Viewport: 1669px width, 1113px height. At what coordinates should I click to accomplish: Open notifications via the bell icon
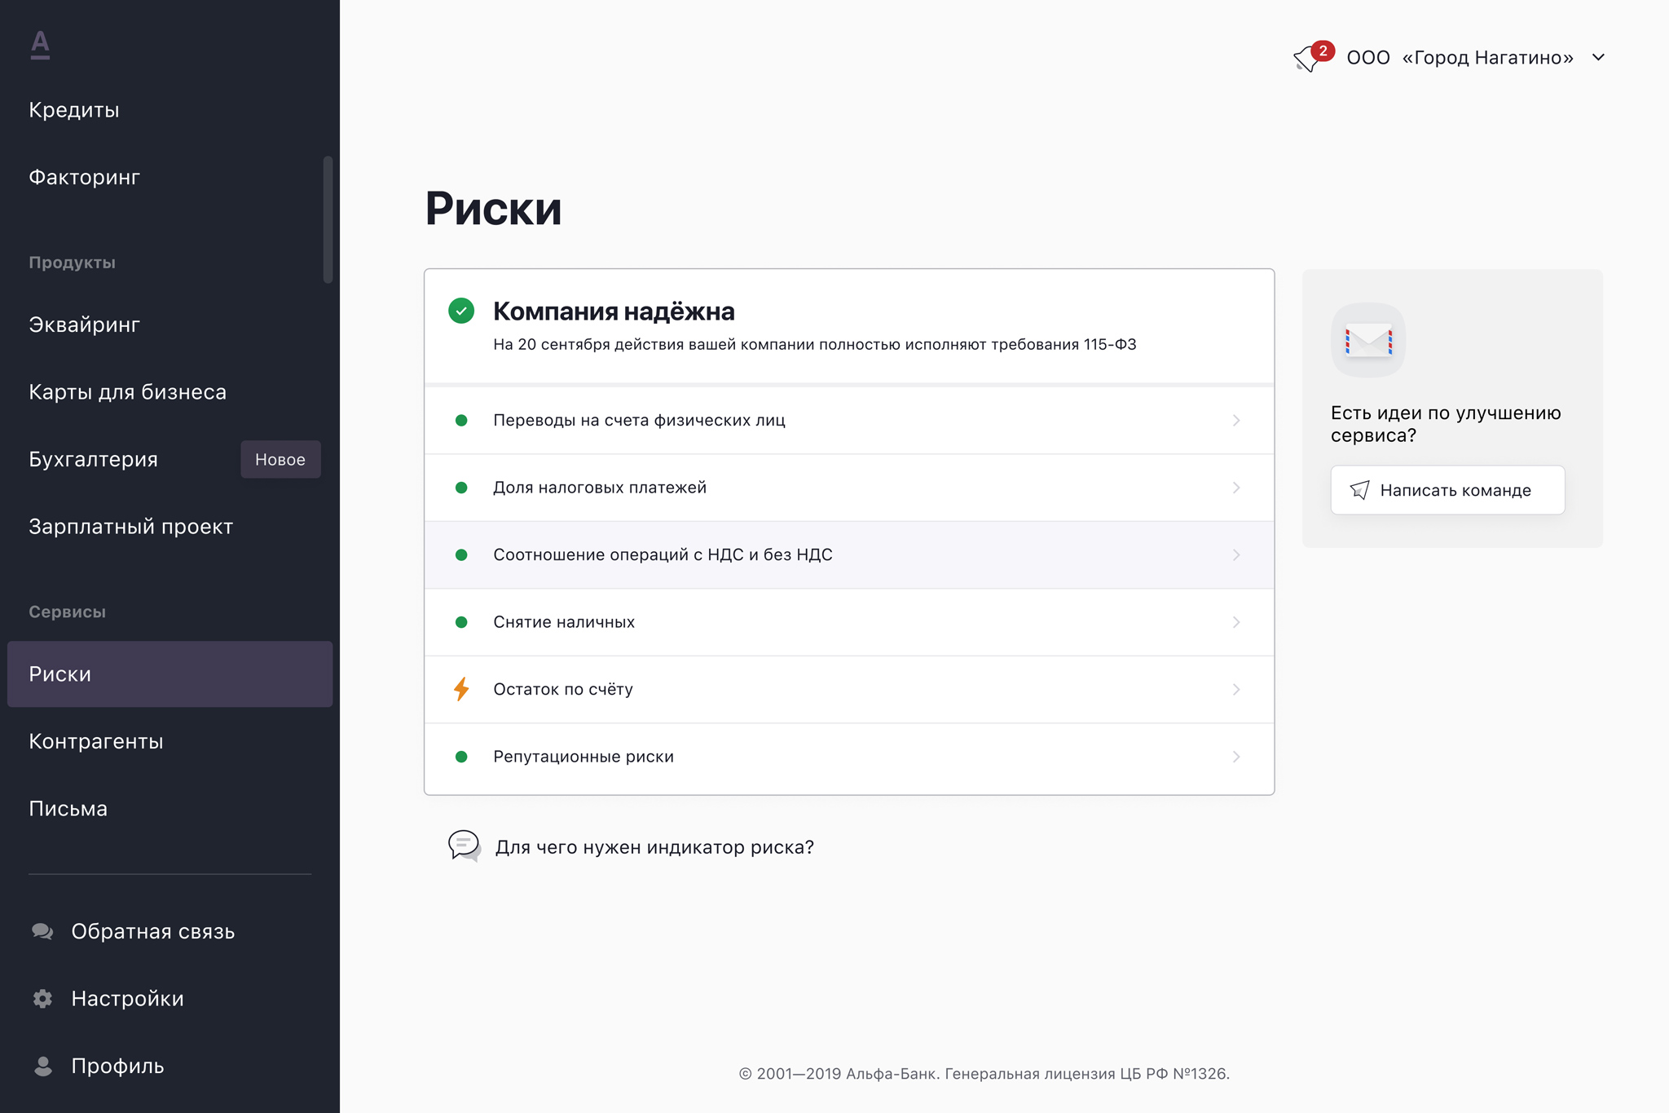tap(1308, 57)
